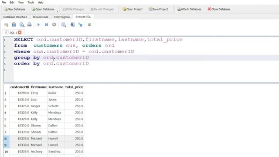This screenshot has height=157, width=279.
Task: Execute current line button
Action: pos(46,24)
